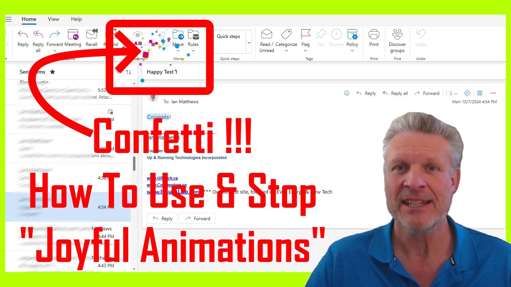Click the Forward button below the message

197,218
